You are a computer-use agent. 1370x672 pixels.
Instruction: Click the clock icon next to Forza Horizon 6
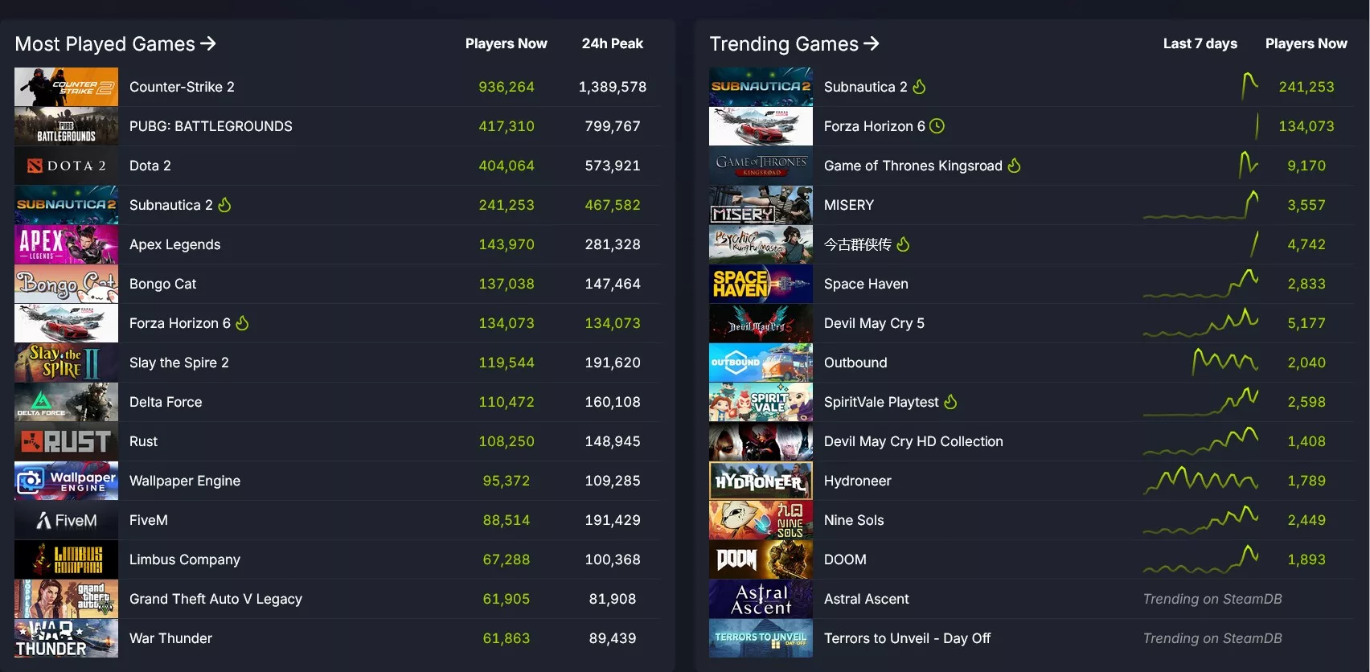[x=937, y=125]
